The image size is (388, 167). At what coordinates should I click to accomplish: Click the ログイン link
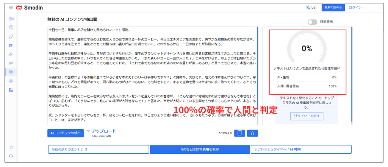[x=355, y=8]
